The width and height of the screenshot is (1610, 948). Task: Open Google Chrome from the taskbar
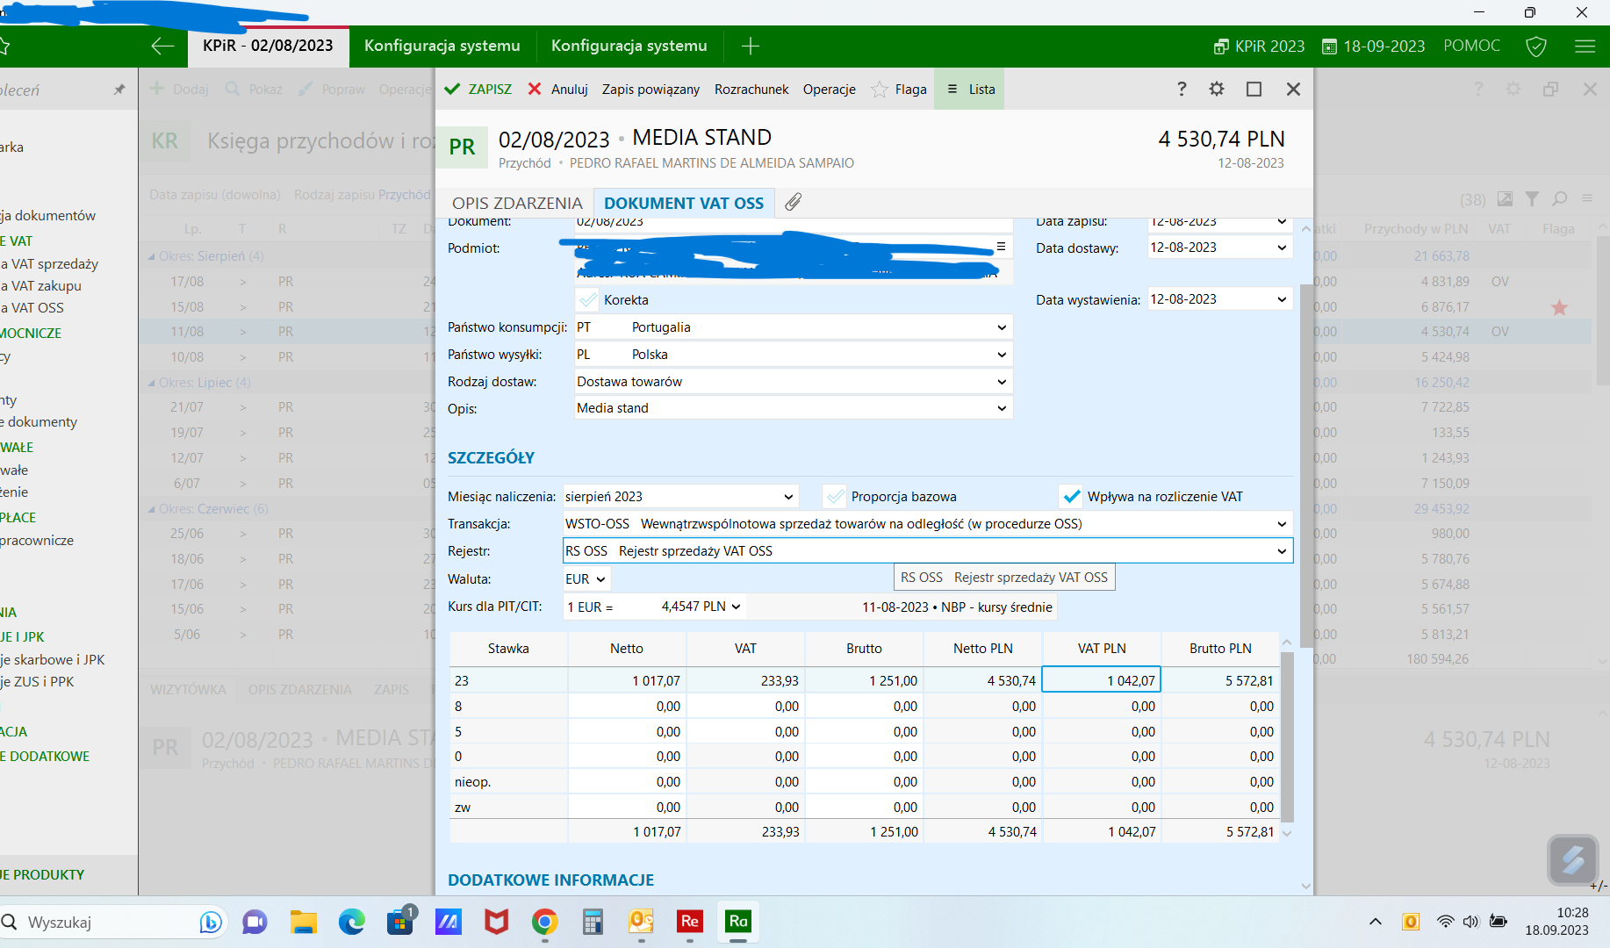point(544,922)
